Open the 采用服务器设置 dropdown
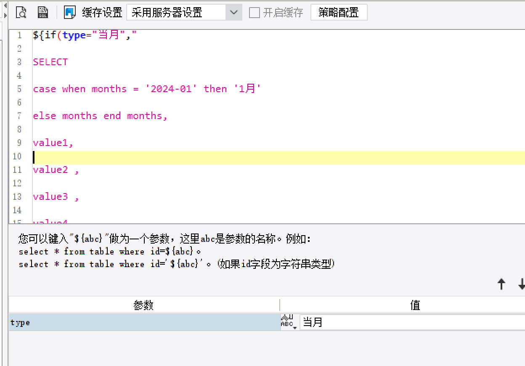This screenshot has width=525, height=366. click(184, 13)
